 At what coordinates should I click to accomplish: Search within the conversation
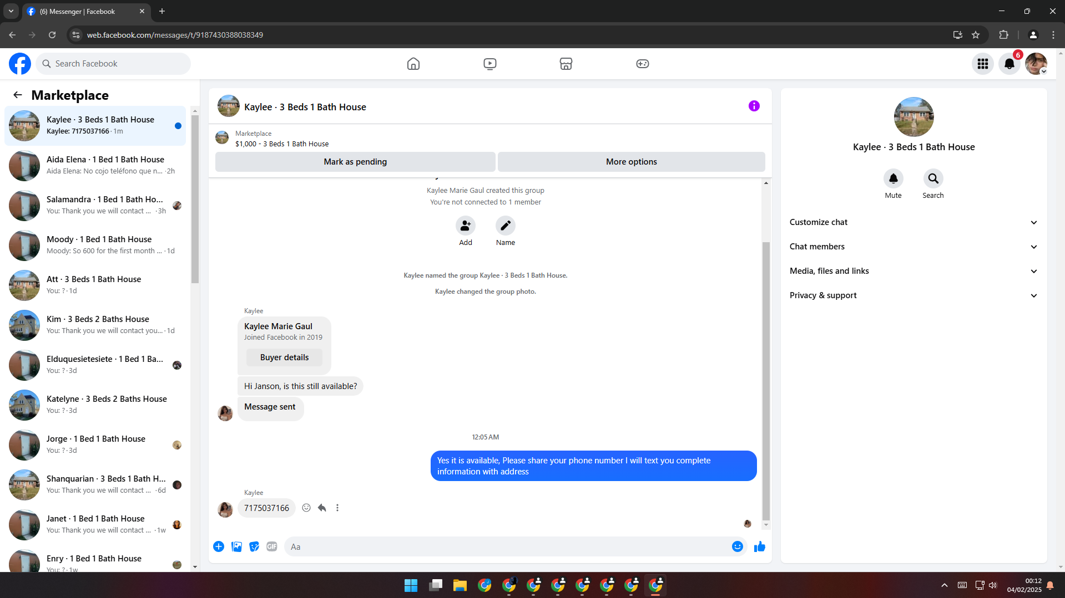(x=933, y=178)
